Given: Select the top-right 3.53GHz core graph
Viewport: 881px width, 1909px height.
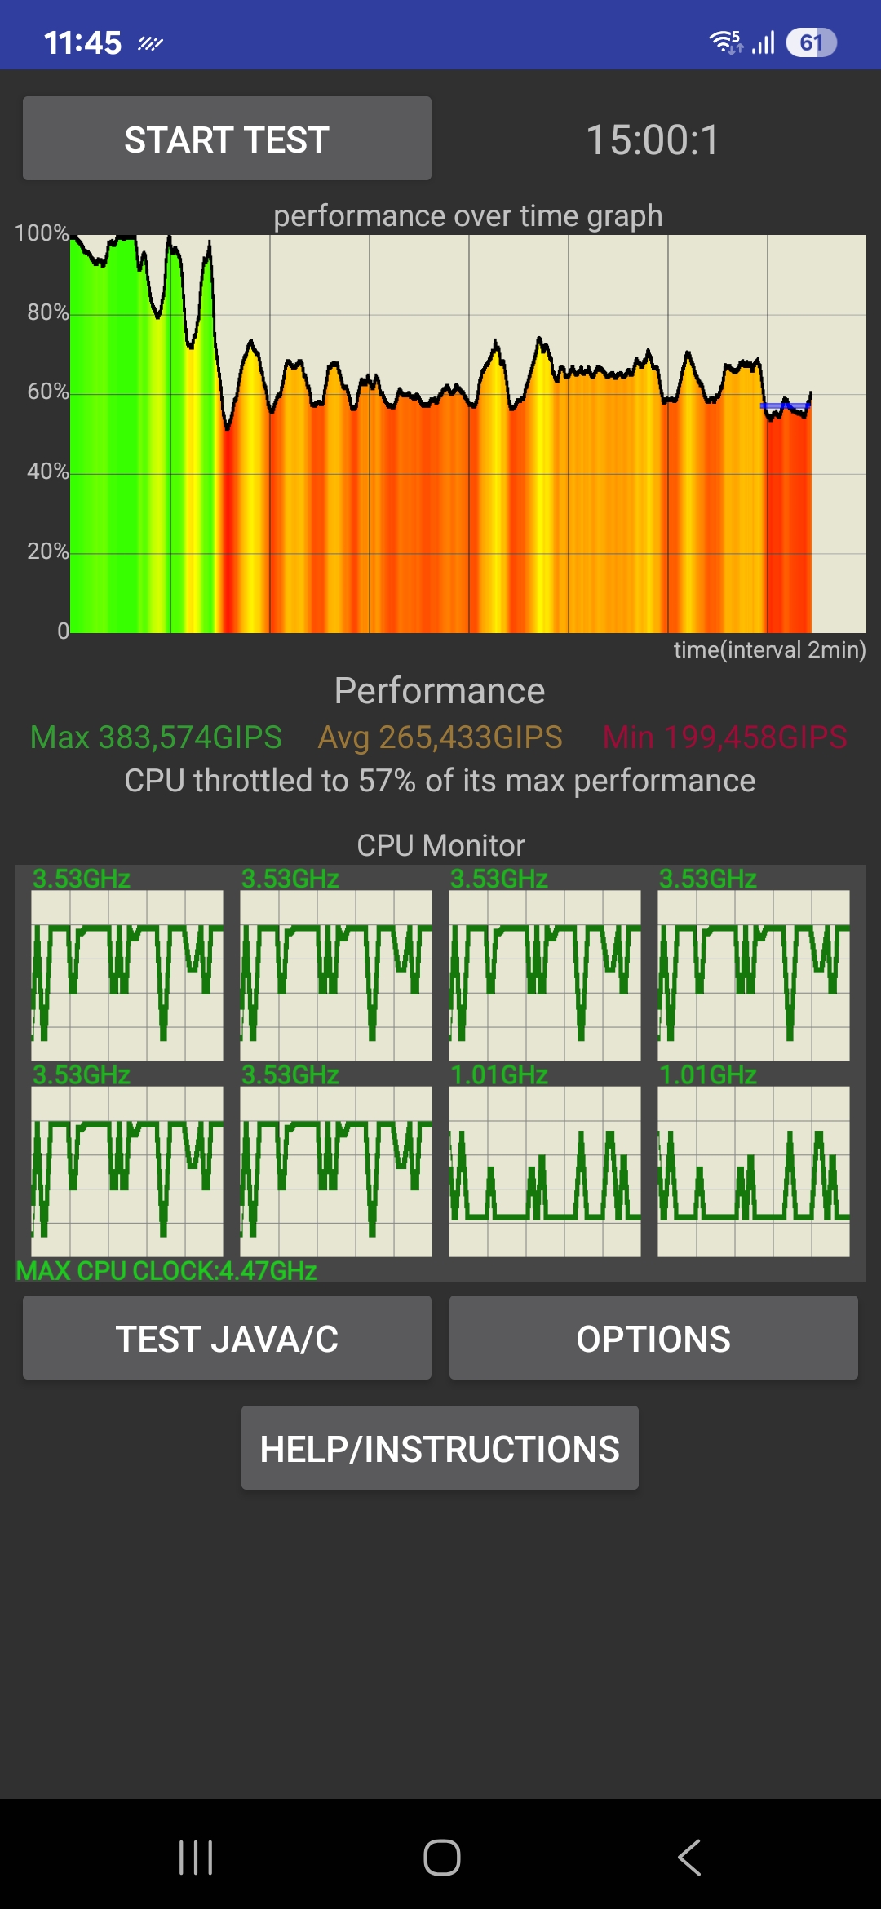Looking at the screenshot, I should point(754,975).
